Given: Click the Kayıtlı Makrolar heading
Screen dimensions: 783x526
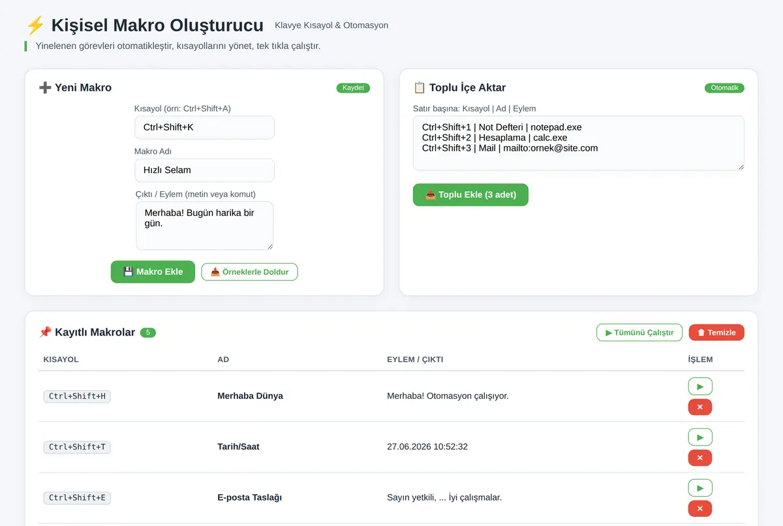Looking at the screenshot, I should tap(87, 332).
